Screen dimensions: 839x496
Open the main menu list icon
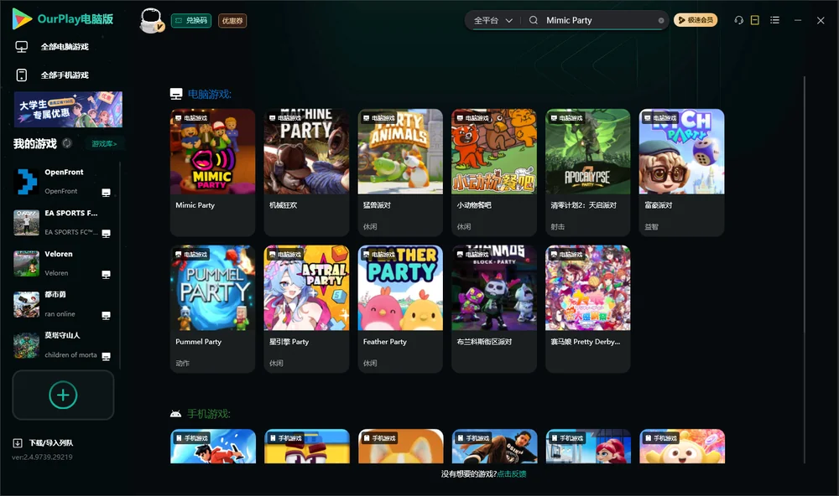point(774,20)
